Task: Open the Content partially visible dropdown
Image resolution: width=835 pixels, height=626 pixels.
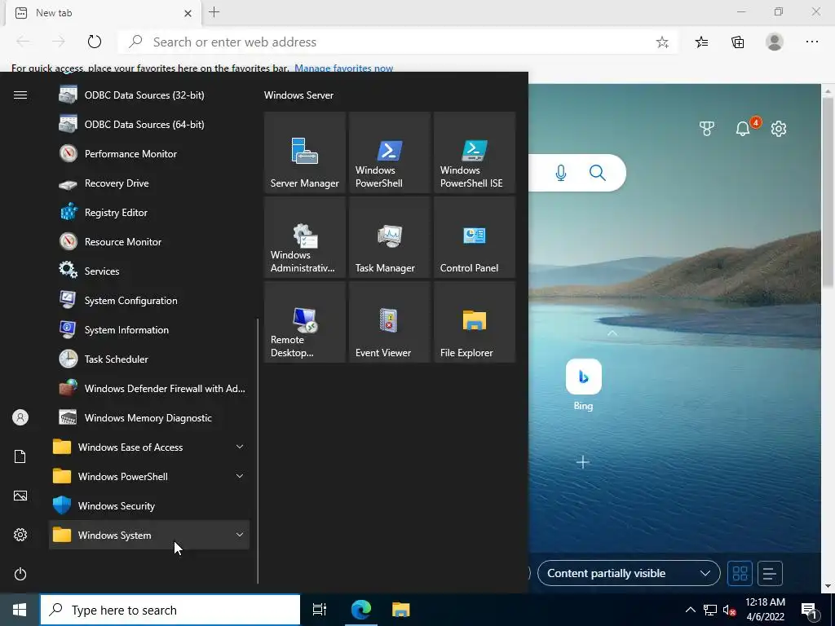Action: point(629,573)
